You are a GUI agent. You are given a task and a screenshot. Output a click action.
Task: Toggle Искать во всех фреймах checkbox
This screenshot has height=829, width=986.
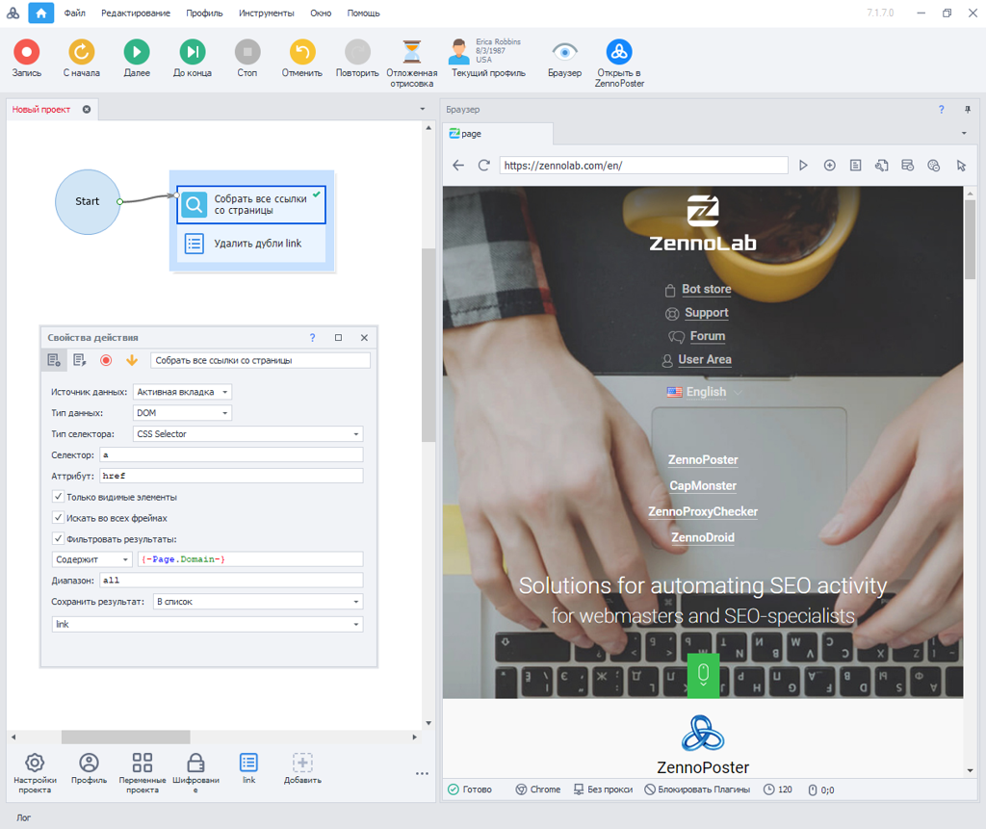click(59, 518)
